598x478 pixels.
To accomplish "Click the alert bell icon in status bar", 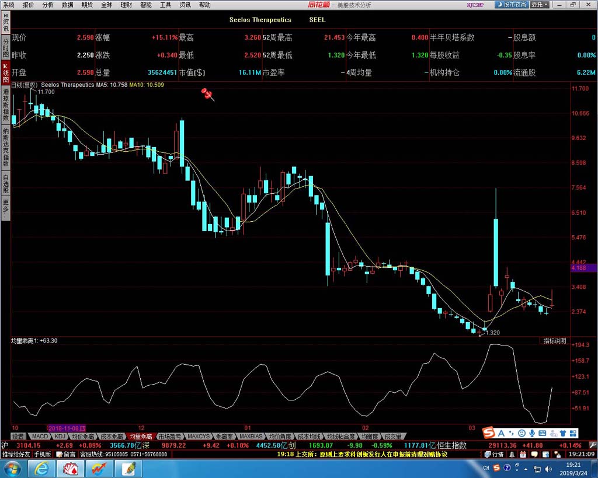I will pos(512,455).
